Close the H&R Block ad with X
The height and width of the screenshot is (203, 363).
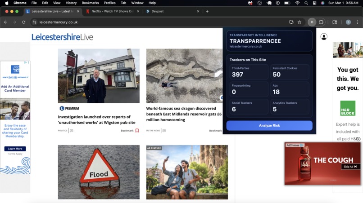click(358, 139)
